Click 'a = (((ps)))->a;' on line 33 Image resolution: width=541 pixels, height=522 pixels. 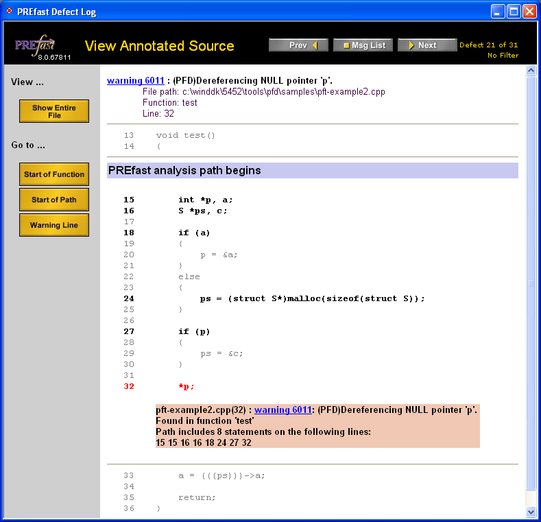pyautogui.click(x=221, y=476)
